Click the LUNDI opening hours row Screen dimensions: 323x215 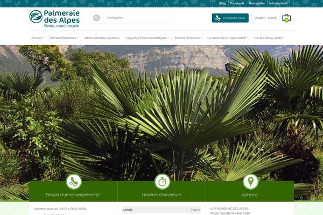tap(161, 210)
